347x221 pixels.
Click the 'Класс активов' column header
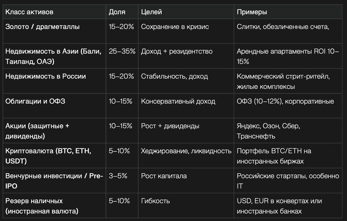29,12
